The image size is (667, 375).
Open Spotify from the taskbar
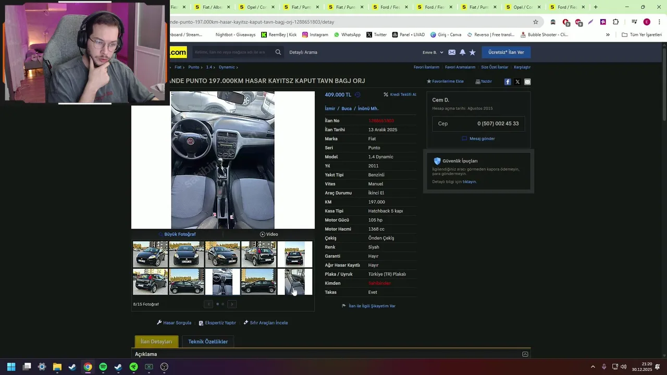(103, 367)
